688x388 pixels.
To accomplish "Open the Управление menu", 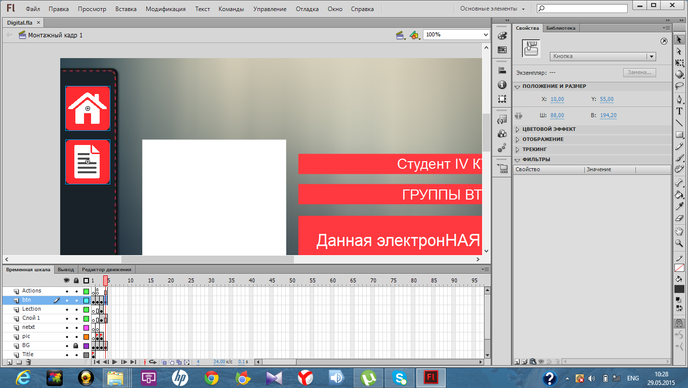I will pyautogui.click(x=270, y=9).
